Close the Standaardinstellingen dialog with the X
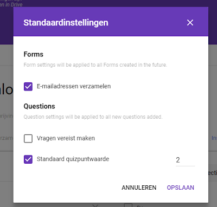Viewport: 217px width, 207px height. pos(190,23)
